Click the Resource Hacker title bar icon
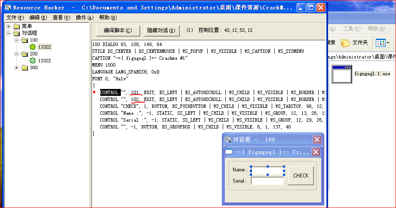The height and width of the screenshot is (208, 396). (x=8, y=8)
